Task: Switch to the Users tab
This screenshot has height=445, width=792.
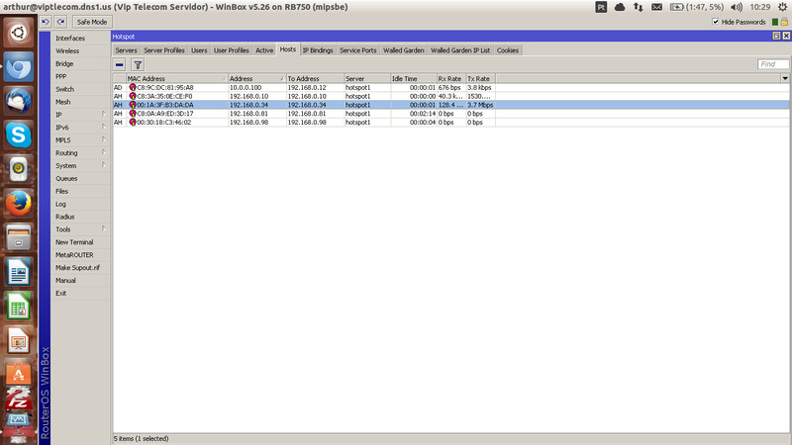Action: 199,50
